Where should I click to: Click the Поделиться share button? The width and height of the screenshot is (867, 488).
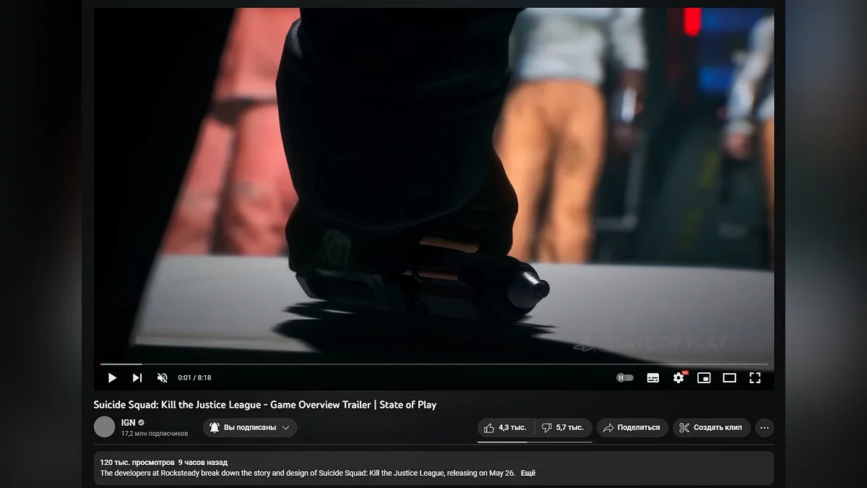coord(631,427)
